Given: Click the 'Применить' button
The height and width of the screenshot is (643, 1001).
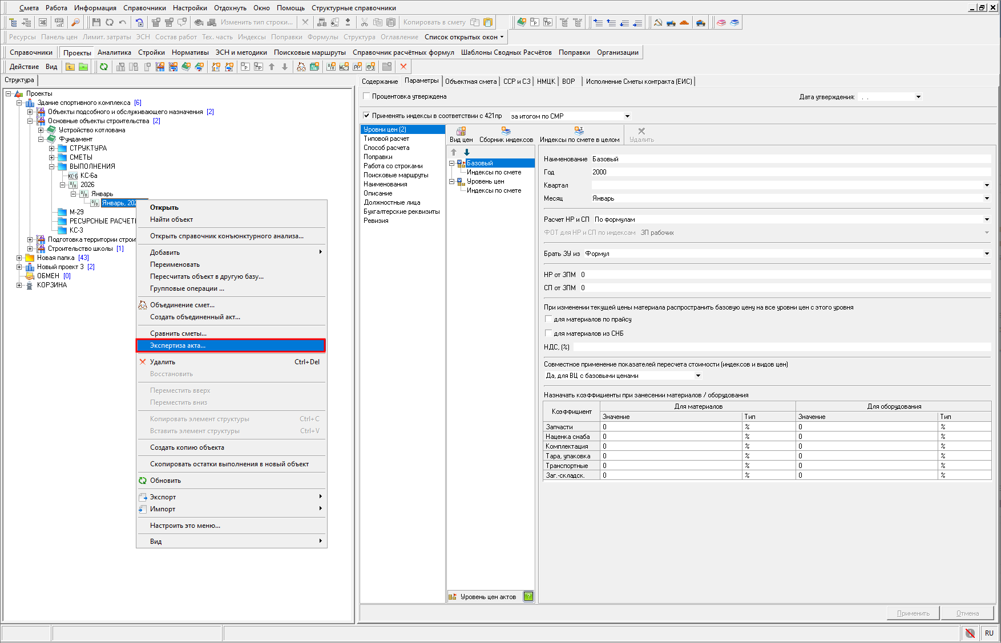Looking at the screenshot, I should coord(913,613).
